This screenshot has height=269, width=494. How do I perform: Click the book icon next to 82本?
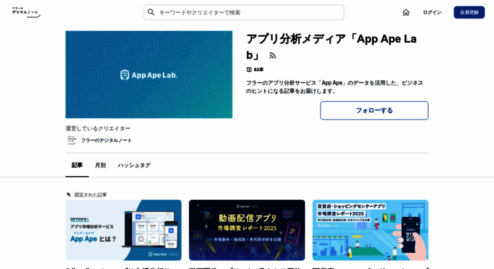249,69
